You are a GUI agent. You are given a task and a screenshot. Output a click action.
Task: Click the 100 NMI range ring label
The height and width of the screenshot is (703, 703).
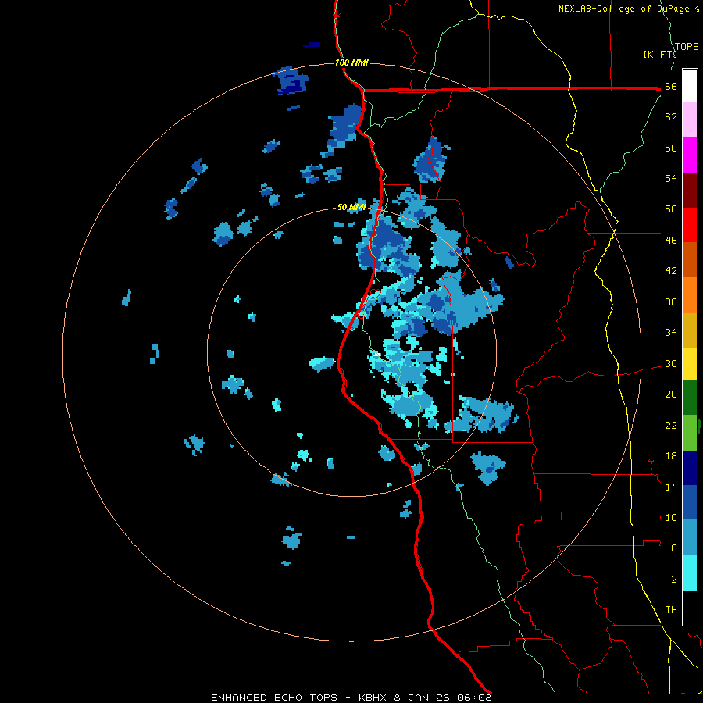click(x=351, y=62)
